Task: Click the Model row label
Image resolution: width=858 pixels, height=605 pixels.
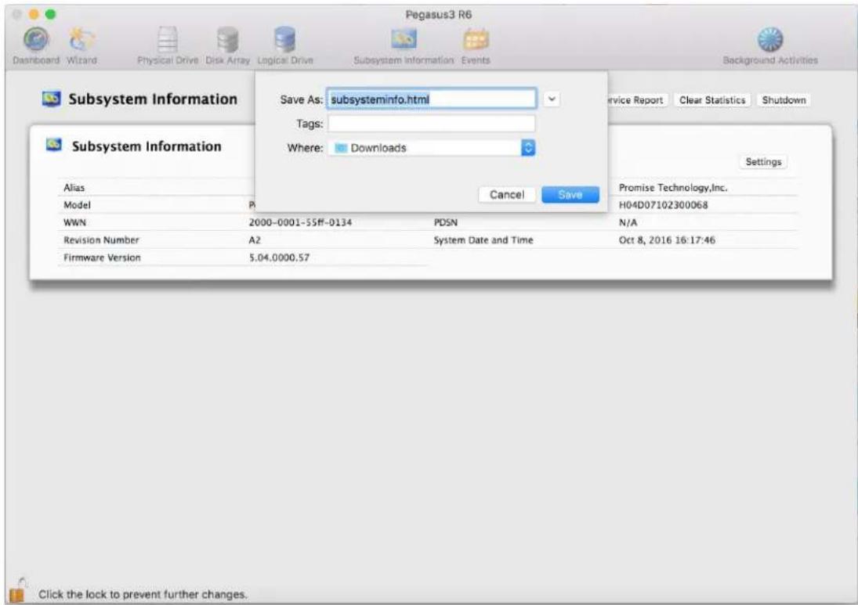Action: click(77, 205)
